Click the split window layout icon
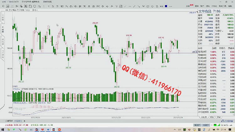Image resolution: width=235 pixels, height=132 pixels. (x=121, y=6)
